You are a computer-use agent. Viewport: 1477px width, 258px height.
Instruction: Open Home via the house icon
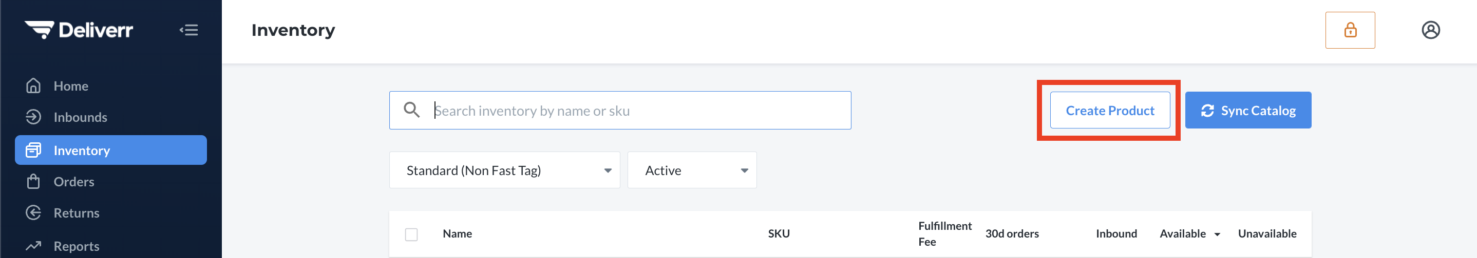(x=33, y=86)
